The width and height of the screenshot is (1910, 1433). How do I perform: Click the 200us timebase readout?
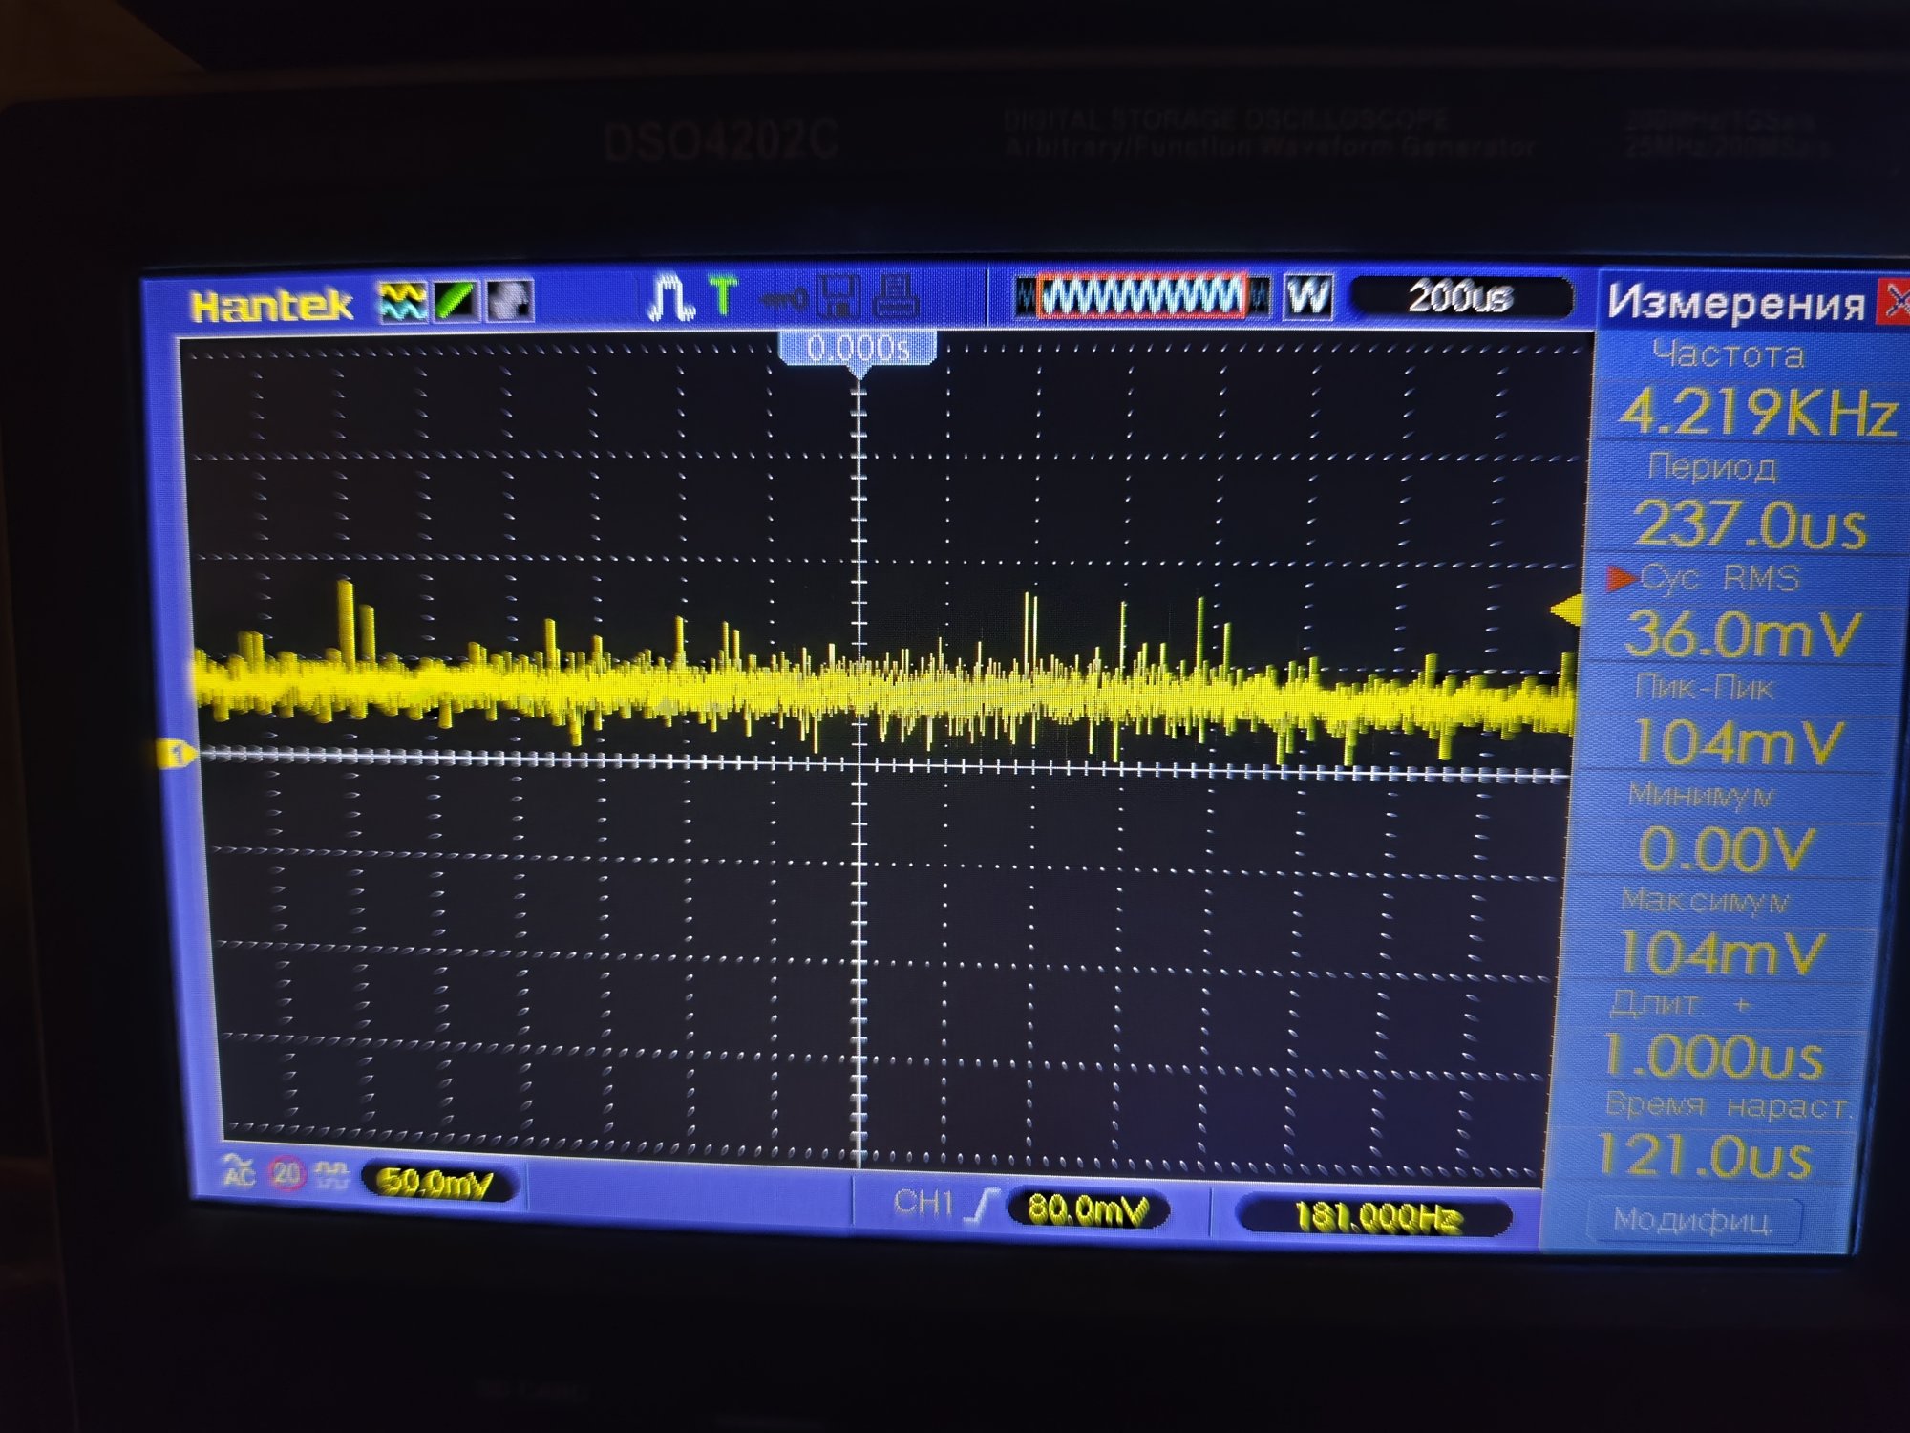[x=1459, y=297]
